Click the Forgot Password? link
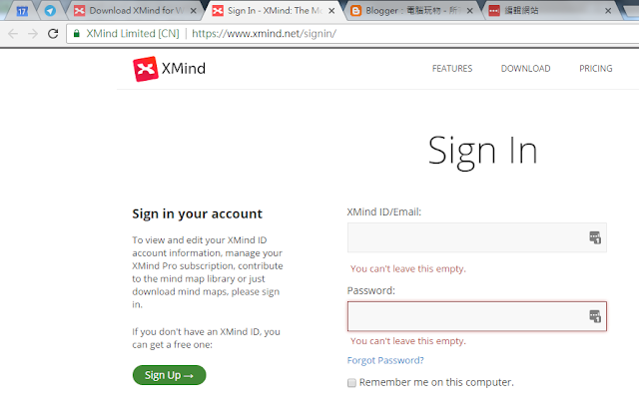This screenshot has height=413, width=639. [x=385, y=360]
